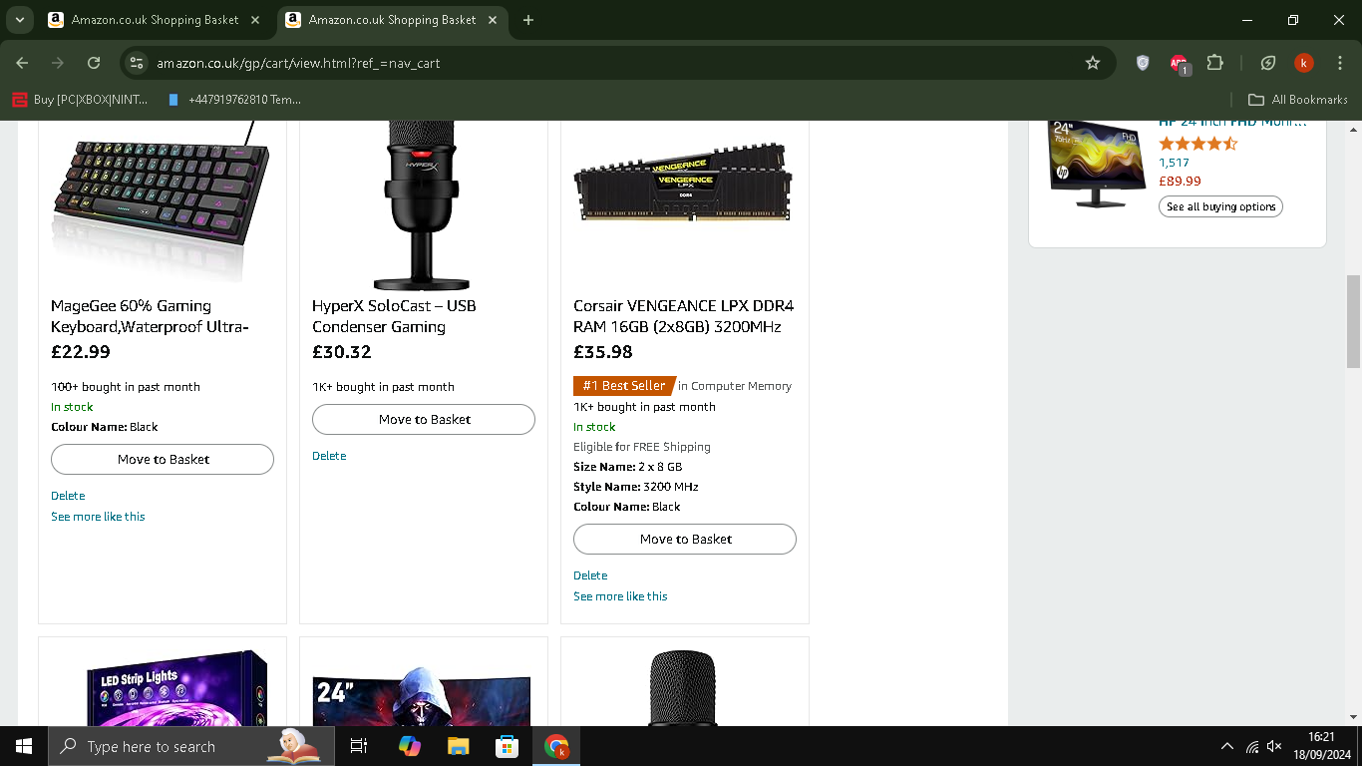The height and width of the screenshot is (766, 1362).
Task: Open Microsoft Store from the taskbar
Action: [507, 746]
